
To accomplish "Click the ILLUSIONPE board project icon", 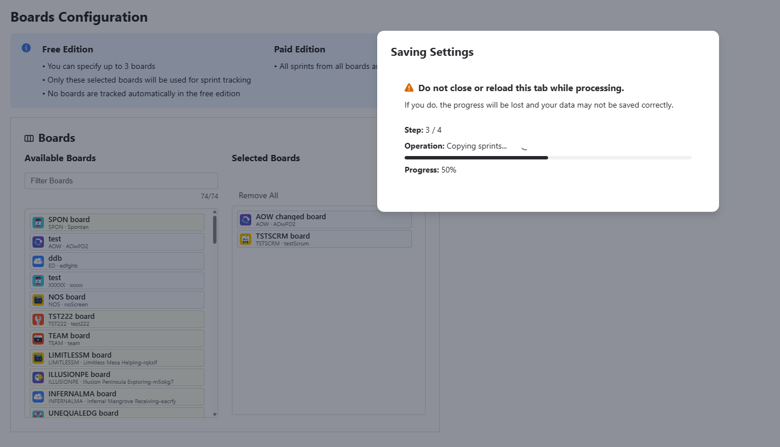I will click(38, 378).
